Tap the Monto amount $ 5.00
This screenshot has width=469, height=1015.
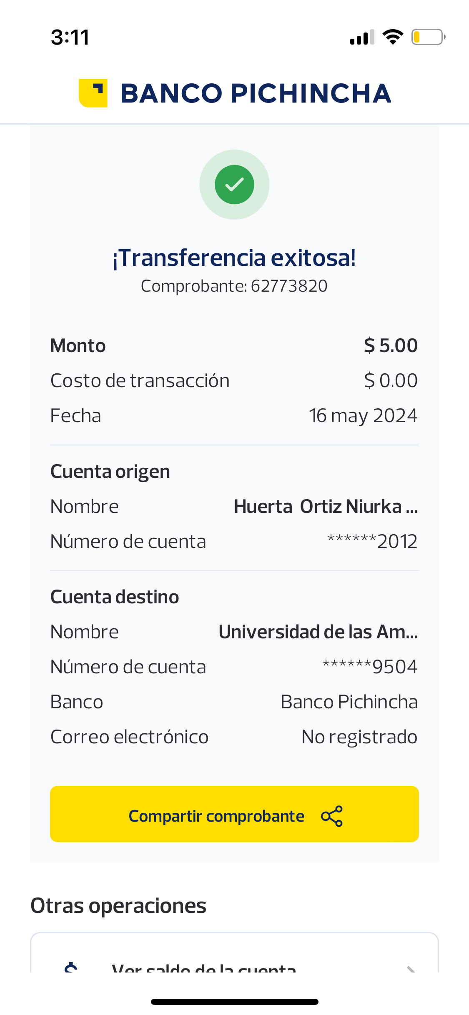391,346
